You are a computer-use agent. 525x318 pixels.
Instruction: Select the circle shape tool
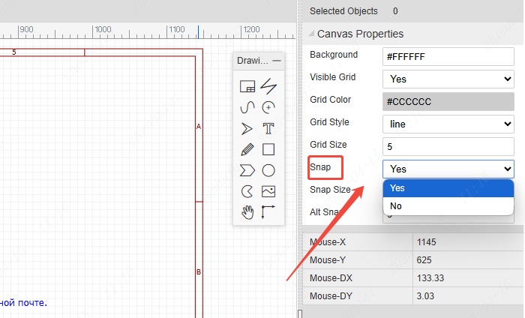pyautogui.click(x=268, y=170)
